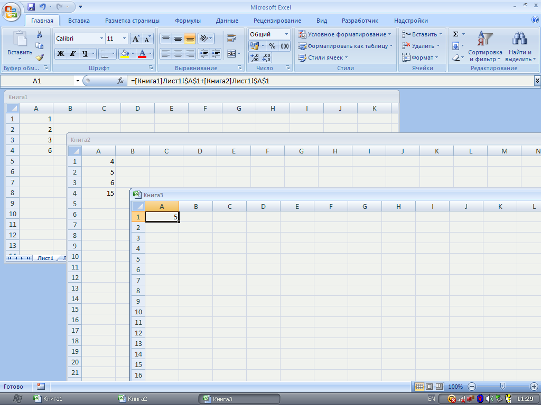This screenshot has width=541, height=405.
Task: Zoom out with the minus button
Action: [x=472, y=387]
